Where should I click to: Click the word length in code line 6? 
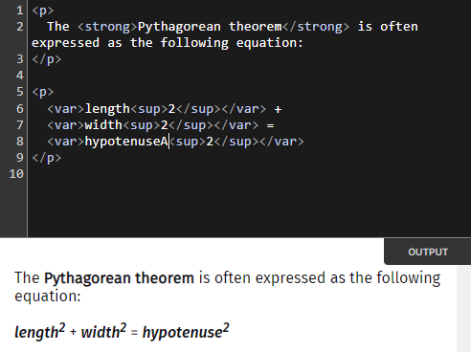107,109
